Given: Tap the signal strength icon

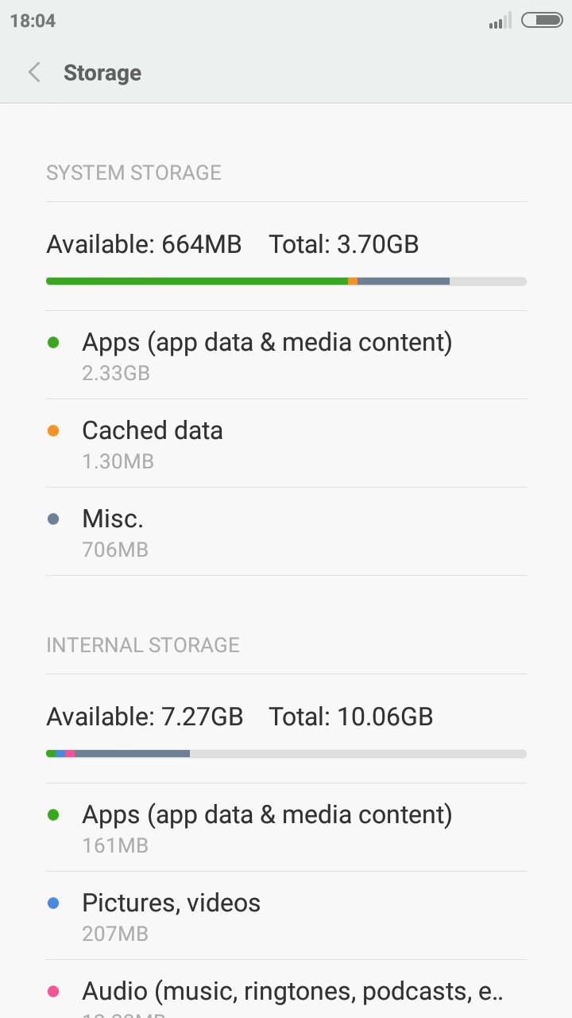Looking at the screenshot, I should 500,21.
